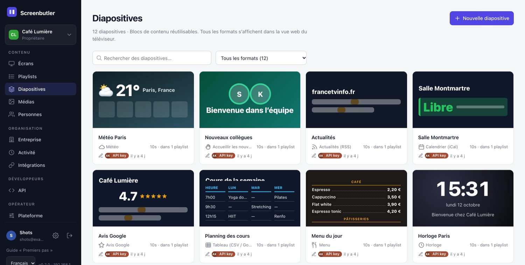This screenshot has width=525, height=265.
Task: Click the Shots user profile name
Action: (26, 232)
